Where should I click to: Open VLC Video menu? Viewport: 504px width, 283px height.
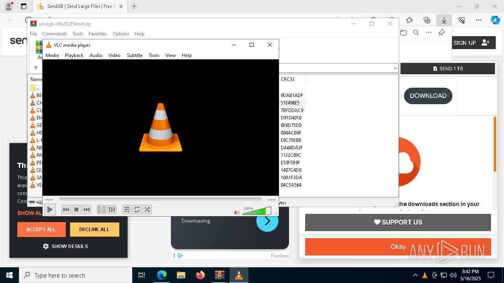(x=114, y=55)
